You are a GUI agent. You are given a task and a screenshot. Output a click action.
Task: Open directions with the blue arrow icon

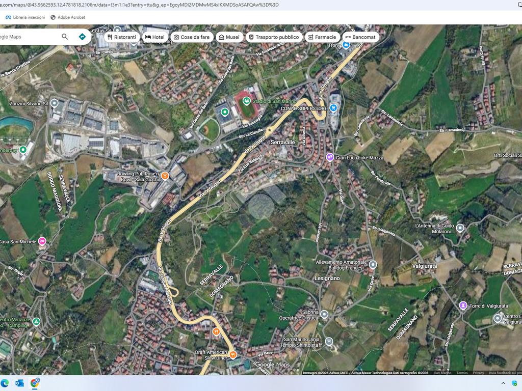click(x=82, y=37)
